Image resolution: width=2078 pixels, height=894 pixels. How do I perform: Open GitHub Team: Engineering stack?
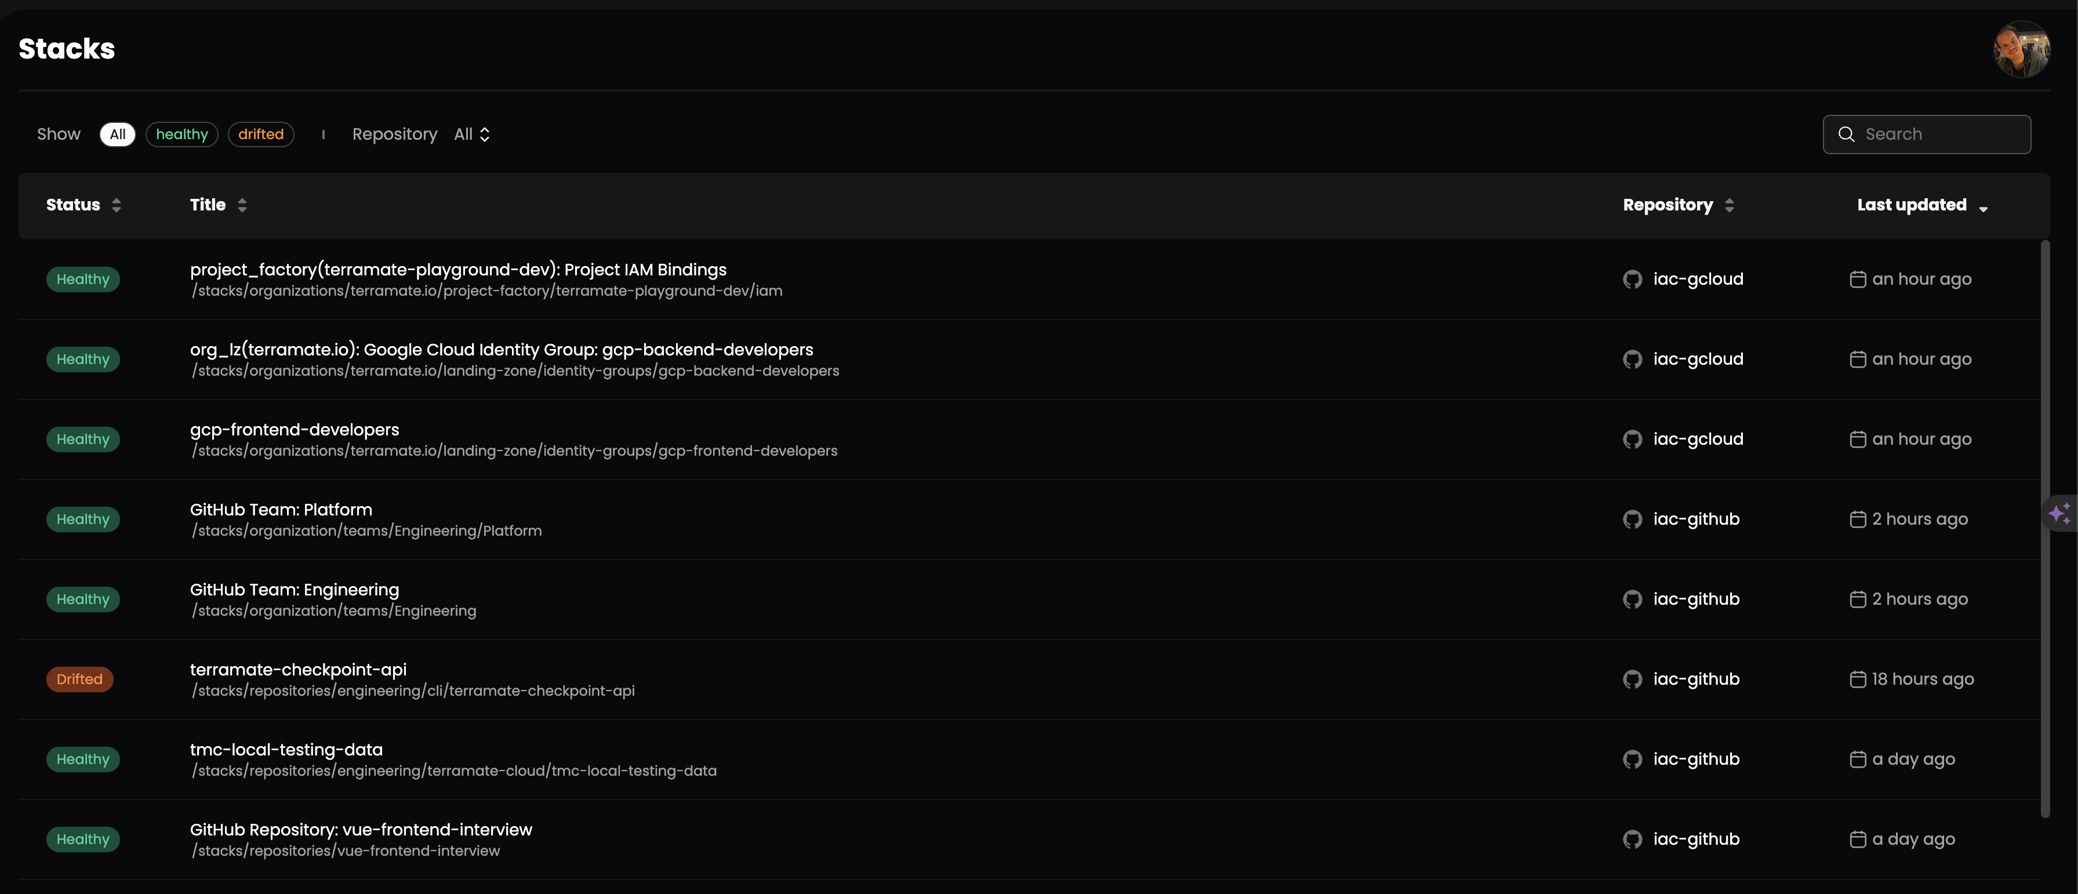[295, 590]
